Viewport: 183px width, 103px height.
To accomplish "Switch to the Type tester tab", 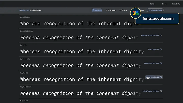I will (x=111, y=10).
